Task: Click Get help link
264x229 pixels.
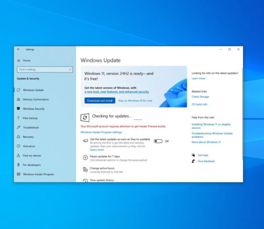Action: 203,155
